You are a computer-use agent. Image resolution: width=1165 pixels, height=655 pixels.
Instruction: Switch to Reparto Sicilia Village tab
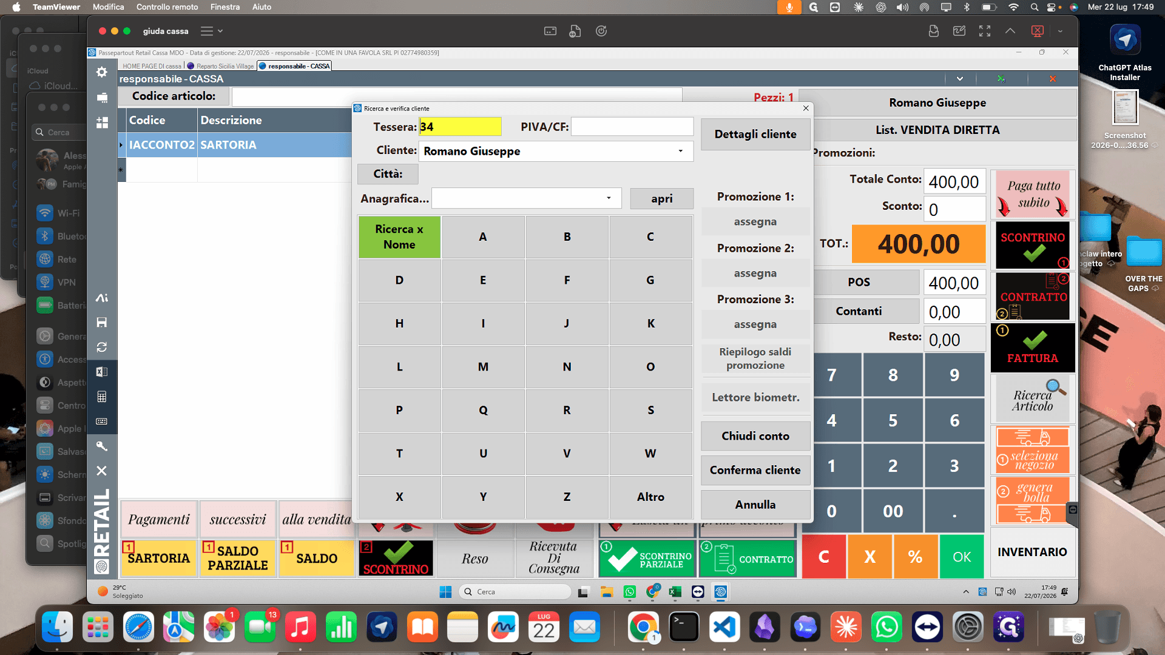(220, 66)
